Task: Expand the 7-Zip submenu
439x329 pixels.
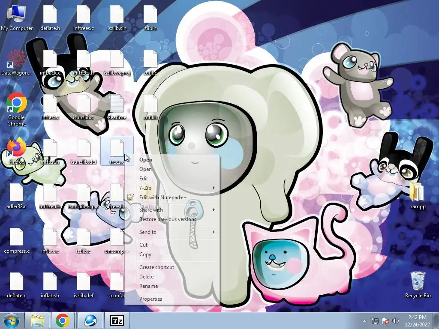Action: pos(172,188)
